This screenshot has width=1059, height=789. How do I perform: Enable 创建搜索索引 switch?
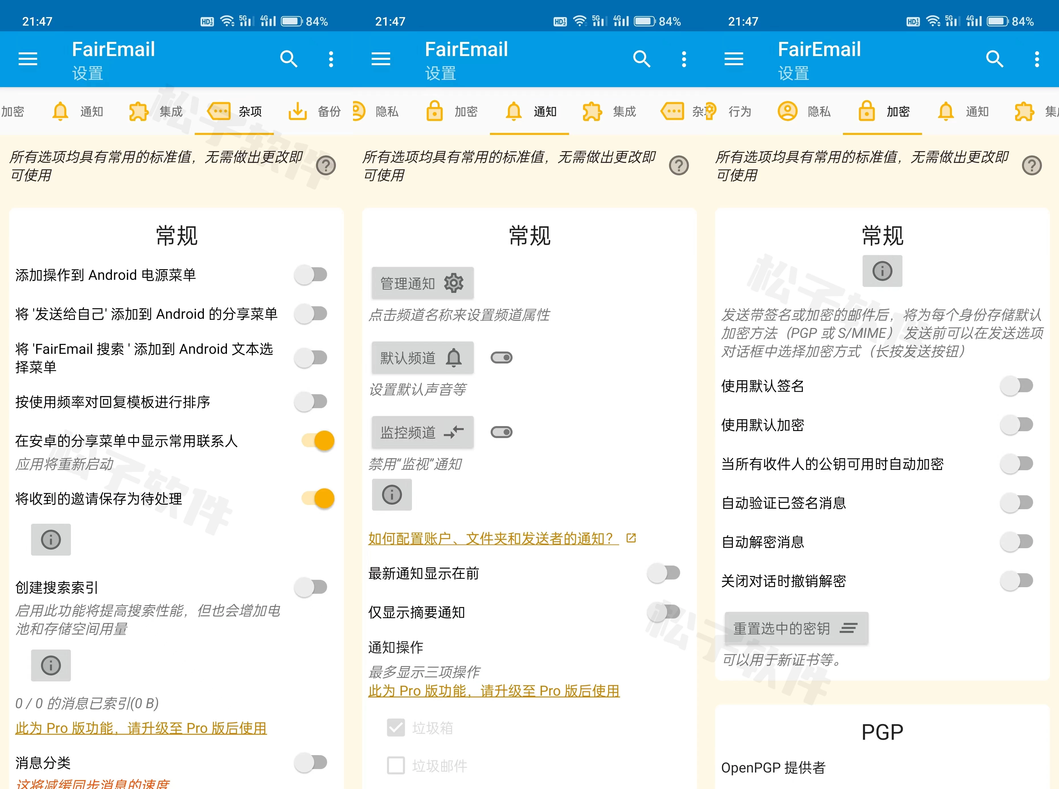pos(311,587)
